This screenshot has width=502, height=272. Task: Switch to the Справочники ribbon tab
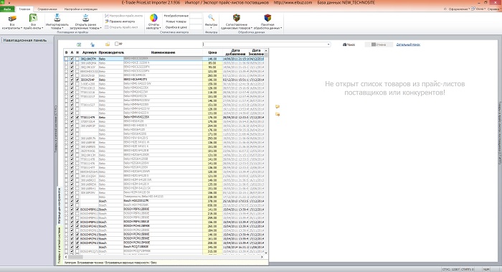(47, 9)
